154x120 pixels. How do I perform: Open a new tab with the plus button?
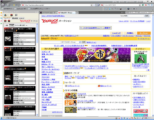[77, 13]
